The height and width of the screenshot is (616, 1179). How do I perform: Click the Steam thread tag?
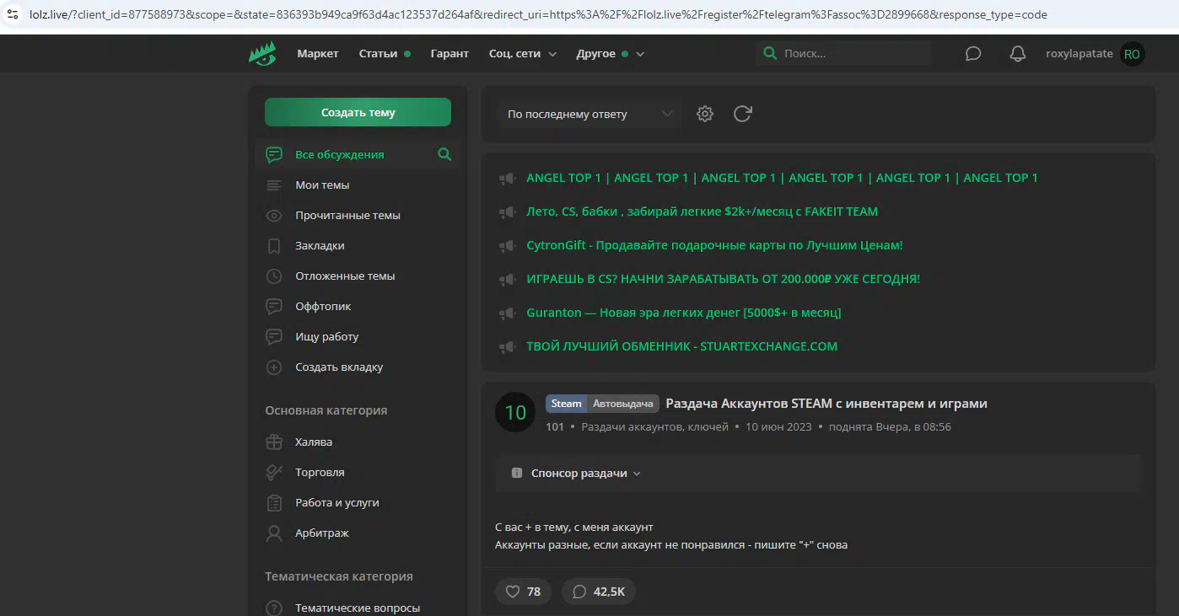566,404
